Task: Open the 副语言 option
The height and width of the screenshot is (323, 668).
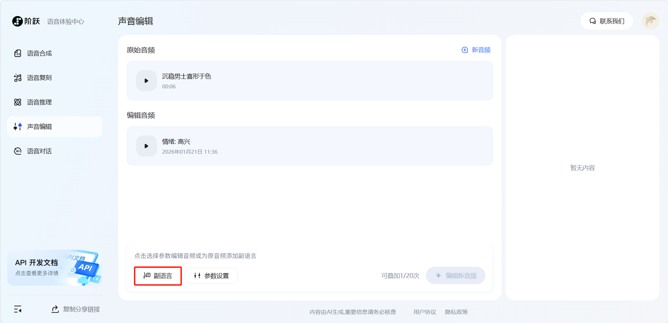Action: point(158,276)
